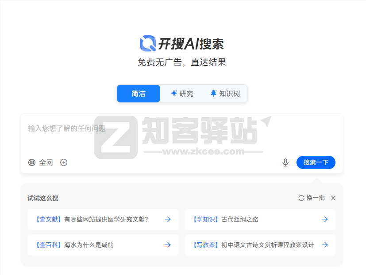Click the arrow icon after 海水为什么是咸的
The width and height of the screenshot is (366, 275).
pos(167,245)
